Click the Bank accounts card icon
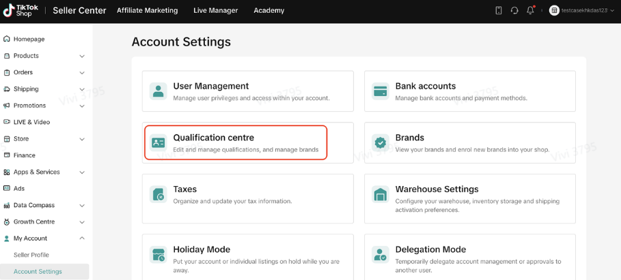 [x=381, y=91]
